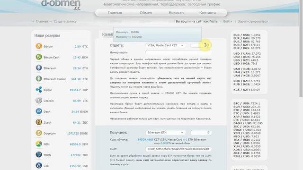Click the exchange rate value 84509.4665
The height and width of the screenshot is (170, 303).
click(x=145, y=140)
